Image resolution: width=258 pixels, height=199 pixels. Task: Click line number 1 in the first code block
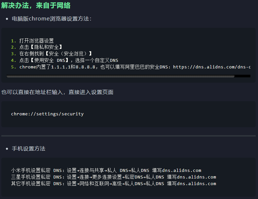click(14, 41)
